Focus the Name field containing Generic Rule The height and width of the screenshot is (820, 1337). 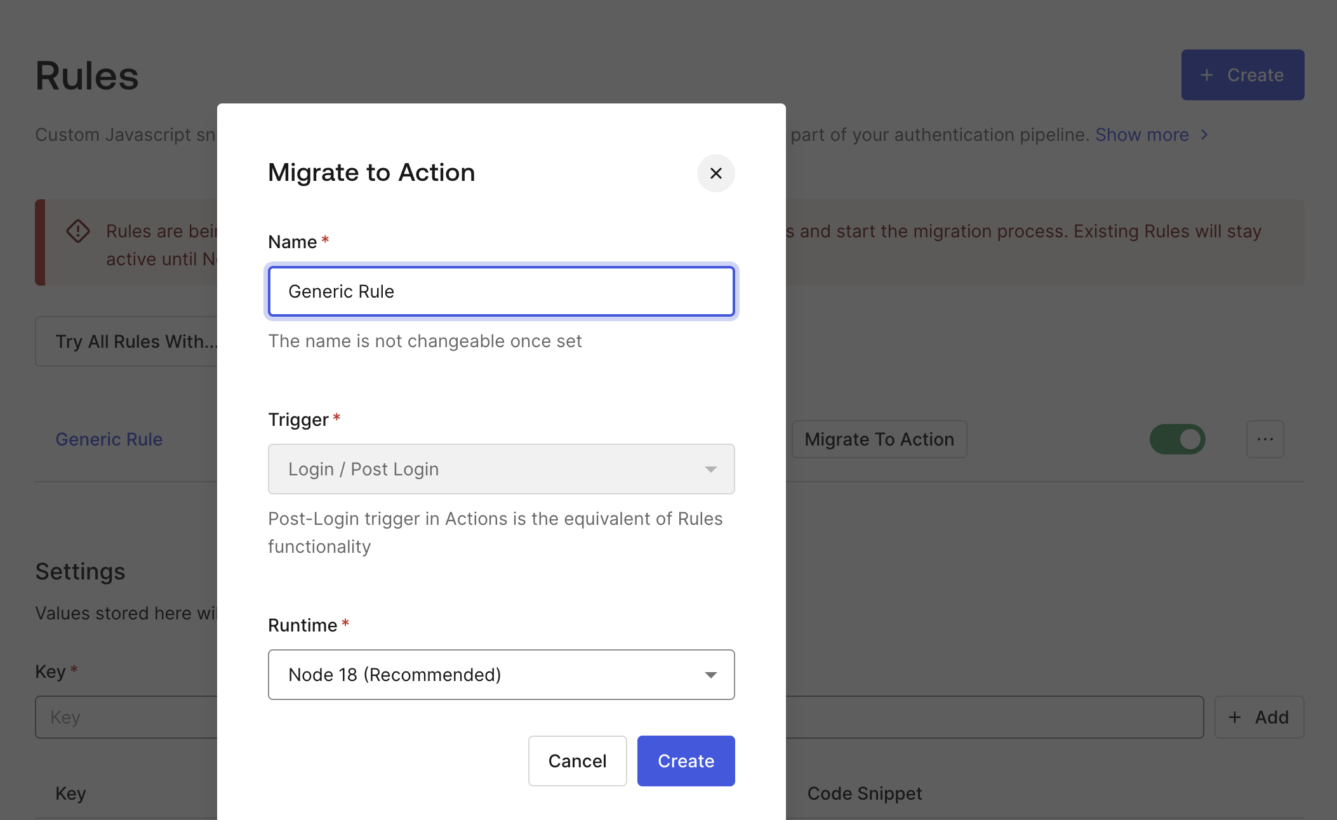coord(501,291)
